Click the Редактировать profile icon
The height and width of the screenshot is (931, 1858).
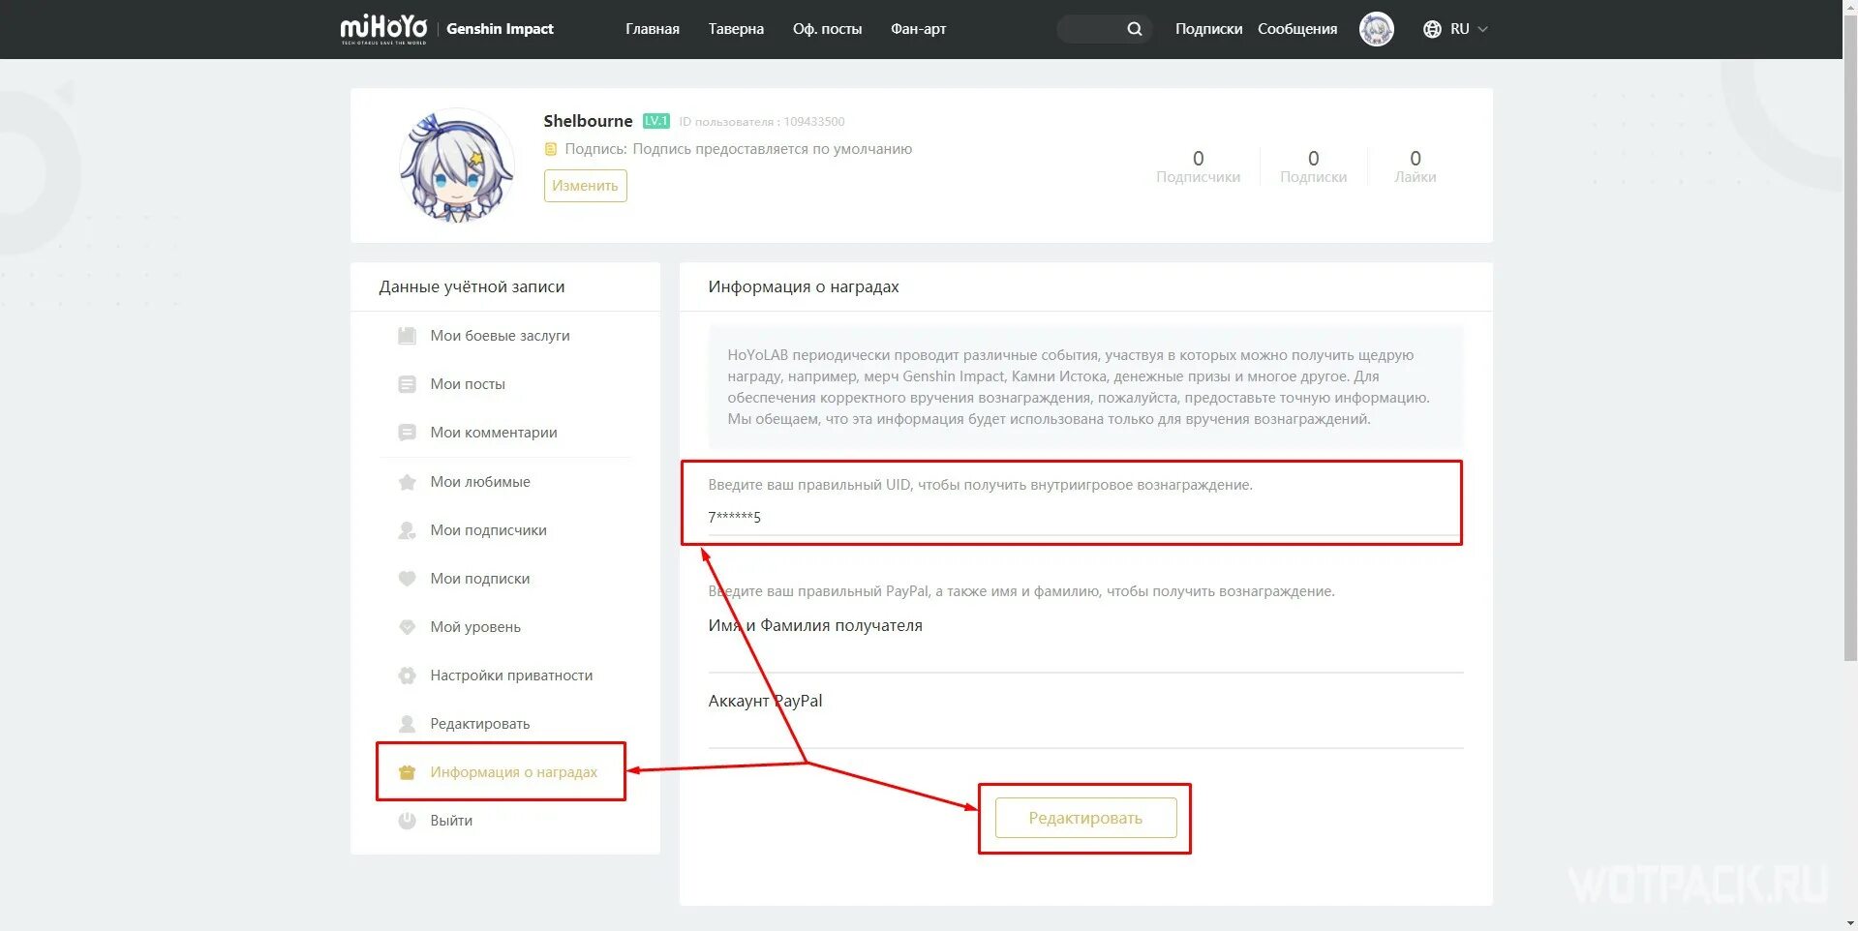407,724
